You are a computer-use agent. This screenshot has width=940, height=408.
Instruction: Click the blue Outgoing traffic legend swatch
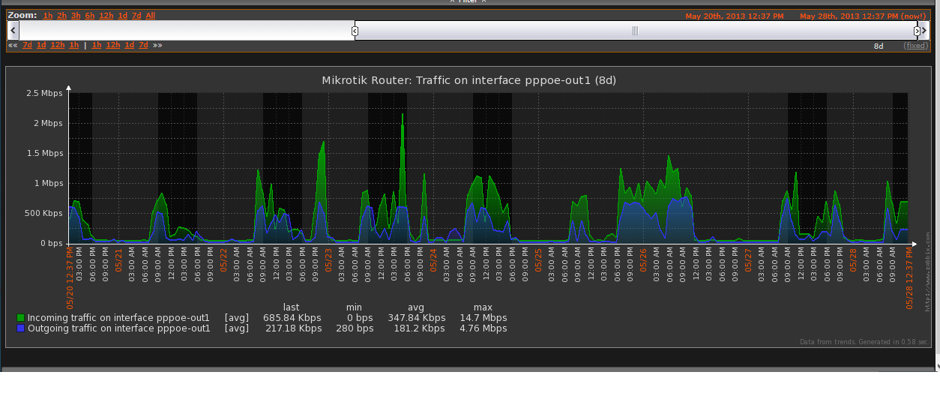[21, 328]
